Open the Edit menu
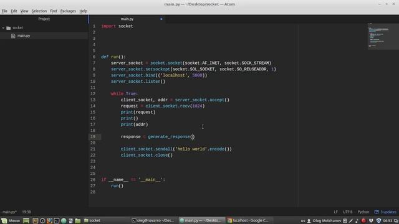 [14, 11]
